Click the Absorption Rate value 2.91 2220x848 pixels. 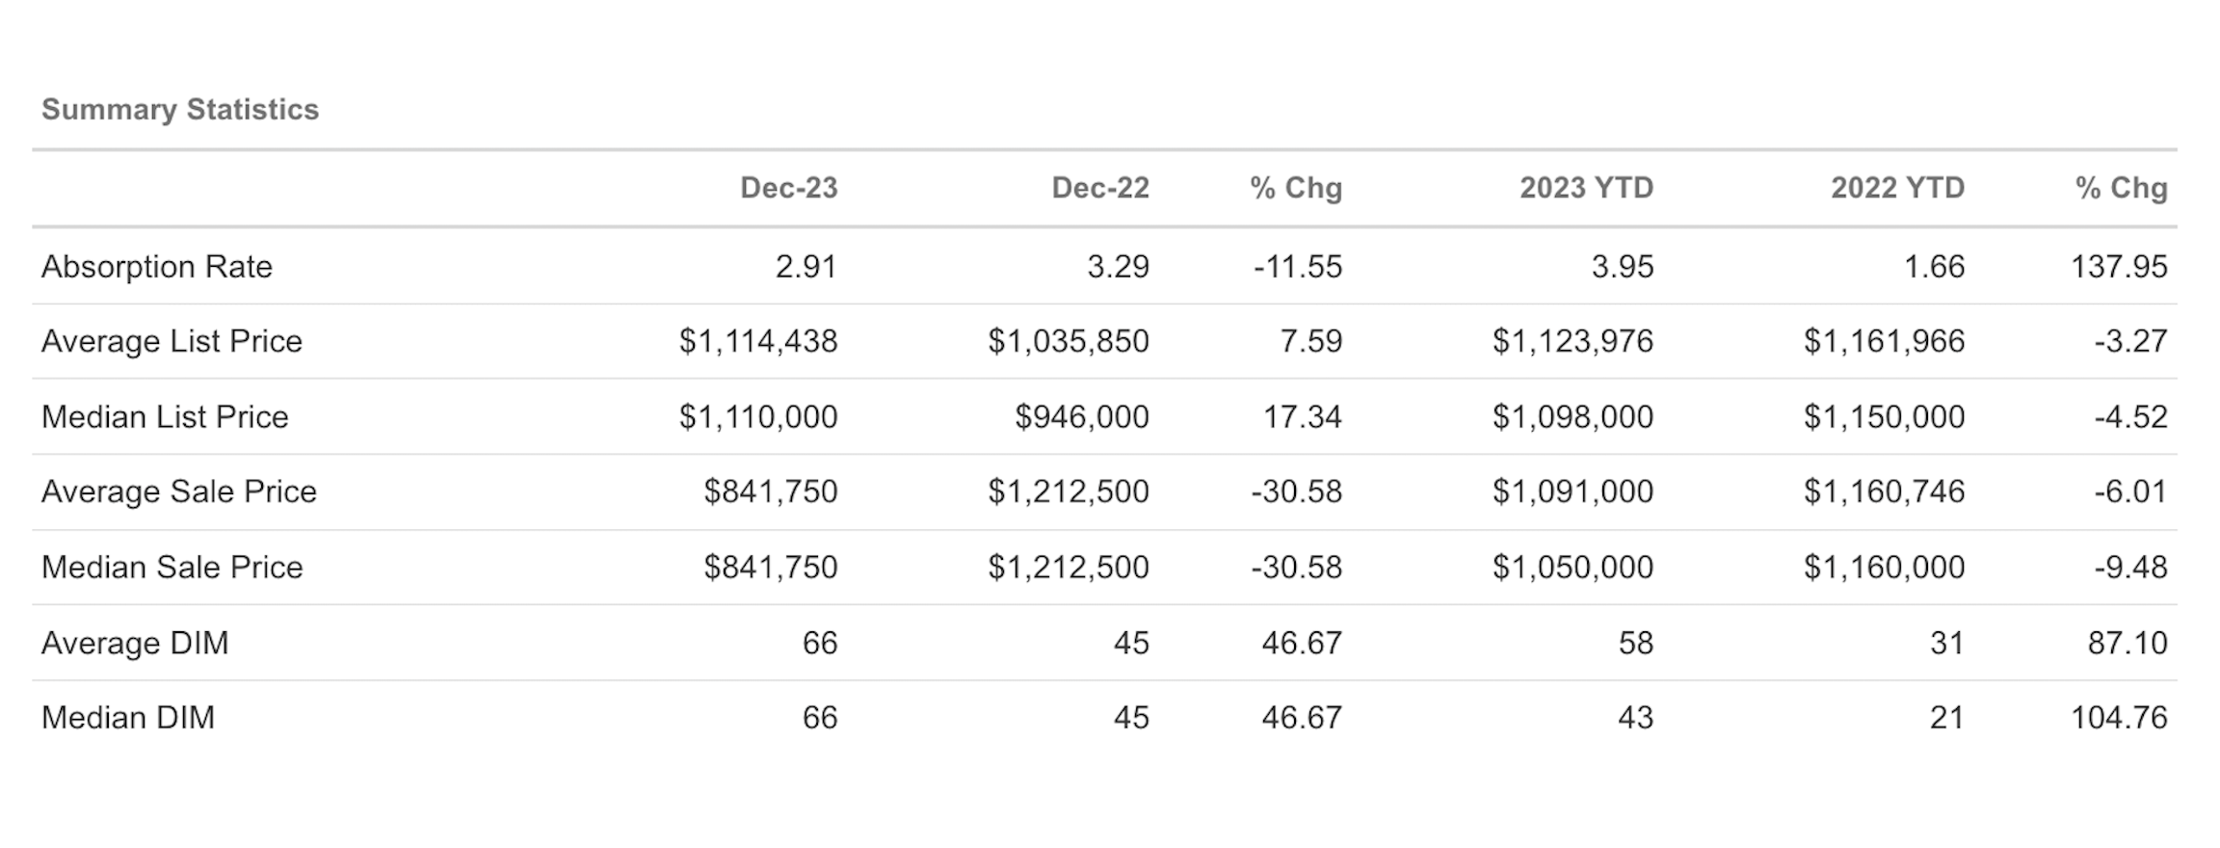[x=806, y=267]
